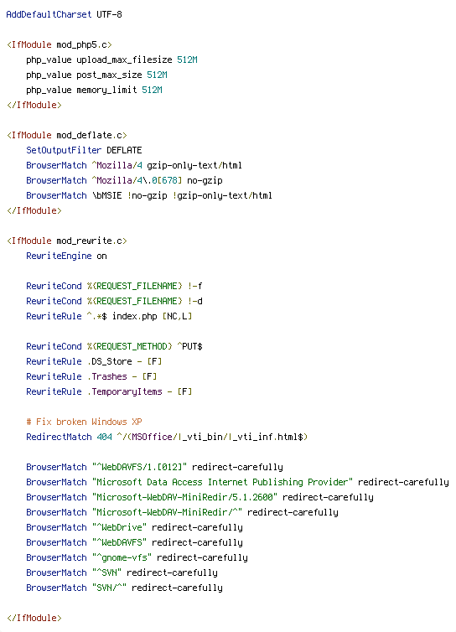Click the SetOutputFilter DEFLATE directive
The image size is (456, 632).
coord(84,150)
